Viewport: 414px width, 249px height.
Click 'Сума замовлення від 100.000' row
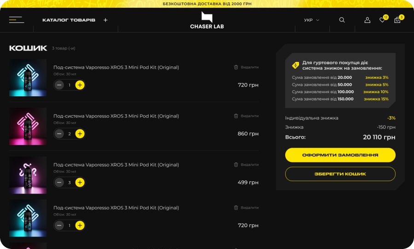coord(340,92)
